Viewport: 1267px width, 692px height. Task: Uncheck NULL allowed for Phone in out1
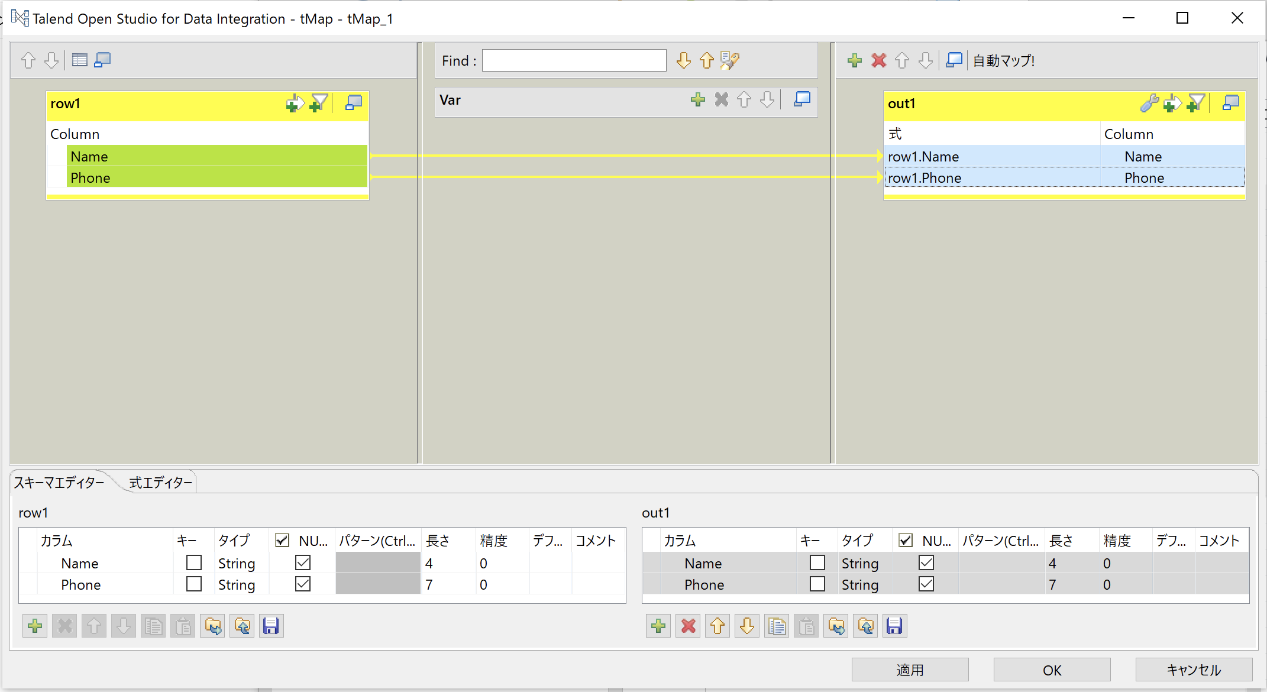[x=926, y=584]
